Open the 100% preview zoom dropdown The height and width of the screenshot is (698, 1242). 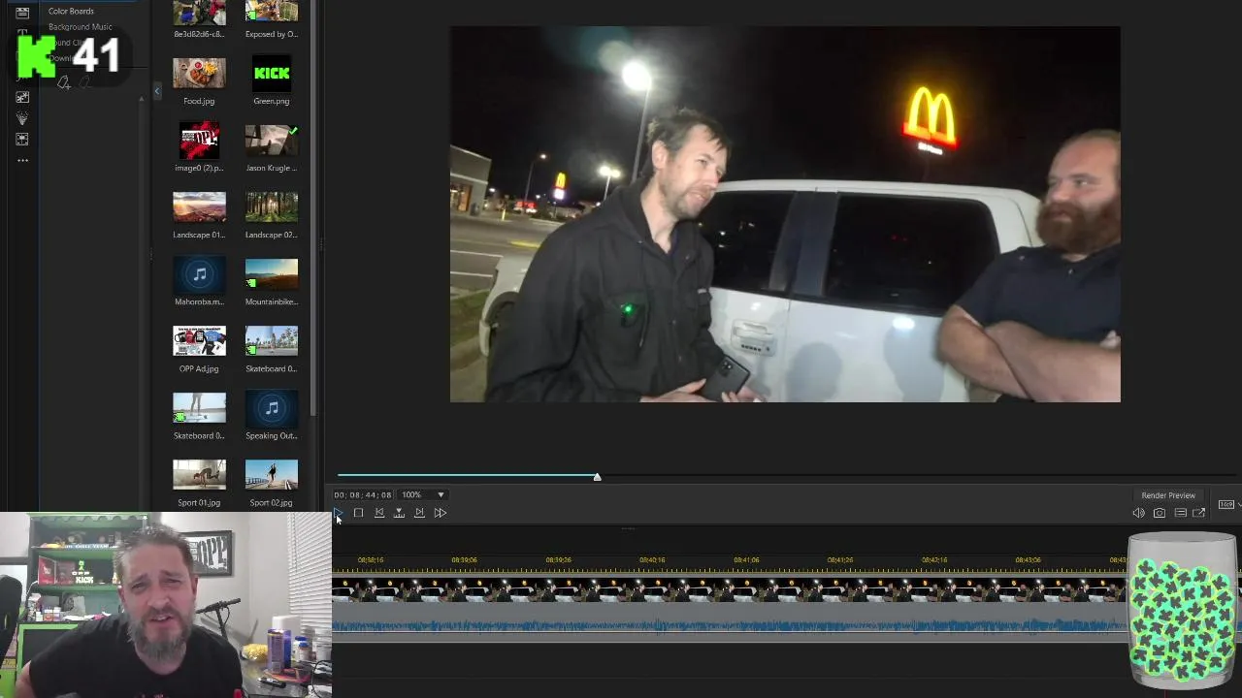(x=423, y=494)
